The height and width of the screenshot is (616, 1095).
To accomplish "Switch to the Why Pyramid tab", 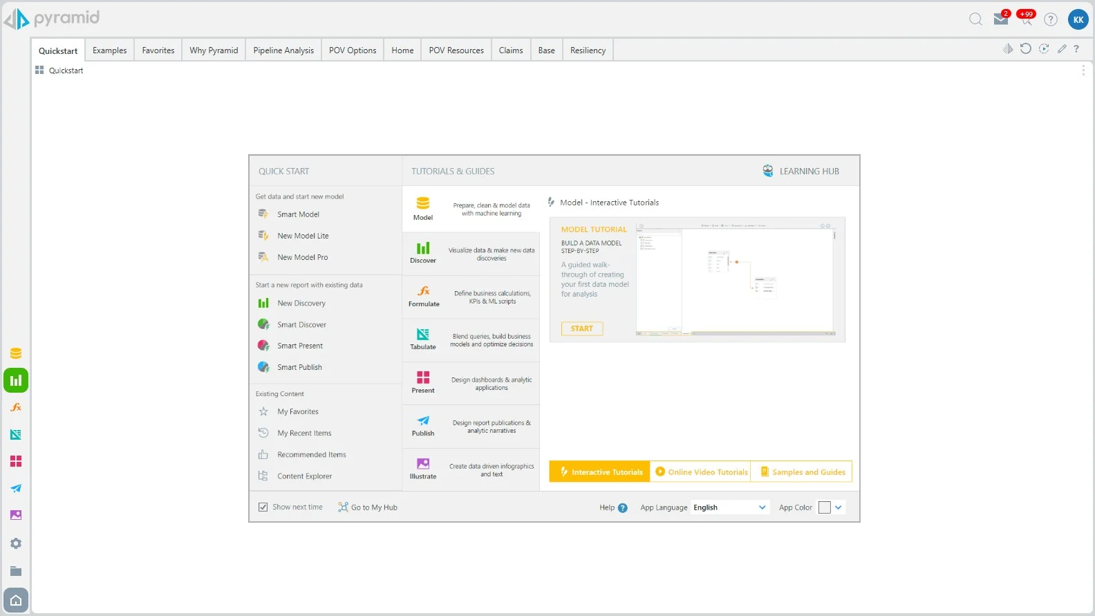I will 214,50.
